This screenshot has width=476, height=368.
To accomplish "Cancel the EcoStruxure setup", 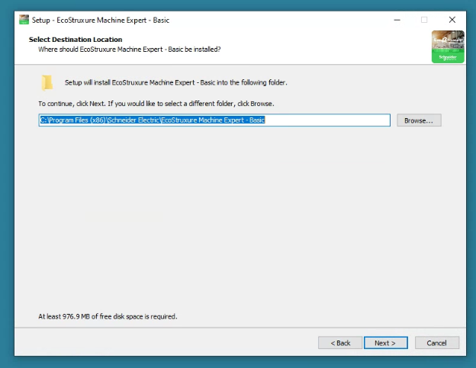I will coord(437,343).
